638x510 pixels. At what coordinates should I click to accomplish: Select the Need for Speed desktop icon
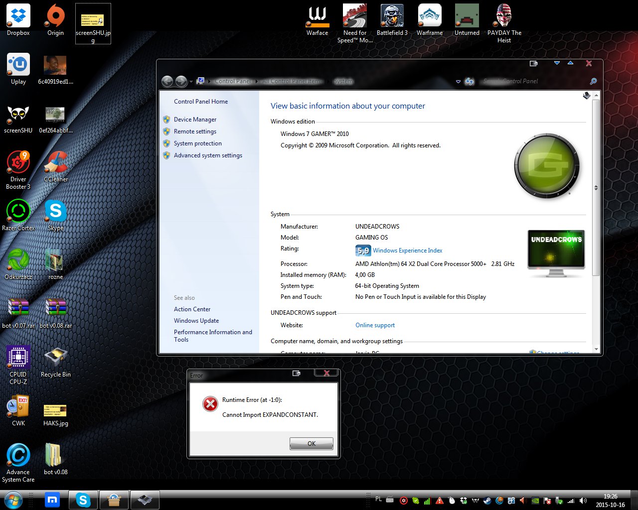[x=355, y=23]
